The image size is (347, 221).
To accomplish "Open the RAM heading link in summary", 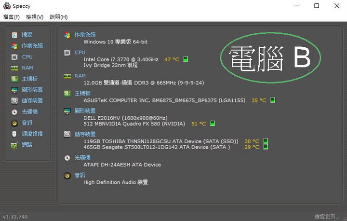I will click(80, 76).
